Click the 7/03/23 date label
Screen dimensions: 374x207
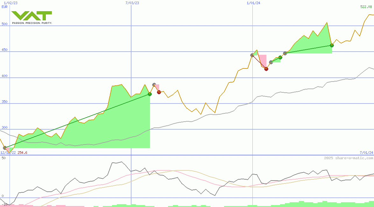tap(132, 3)
